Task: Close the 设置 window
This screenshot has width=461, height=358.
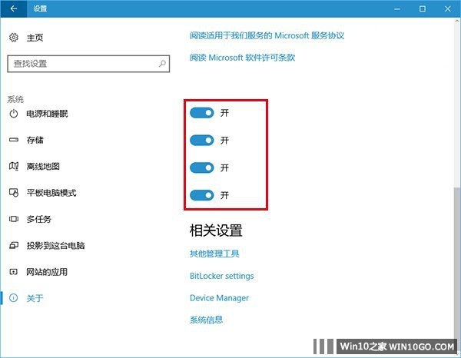Action: pyautogui.click(x=447, y=8)
